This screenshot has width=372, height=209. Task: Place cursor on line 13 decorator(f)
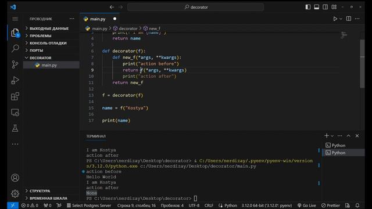tap(128, 95)
